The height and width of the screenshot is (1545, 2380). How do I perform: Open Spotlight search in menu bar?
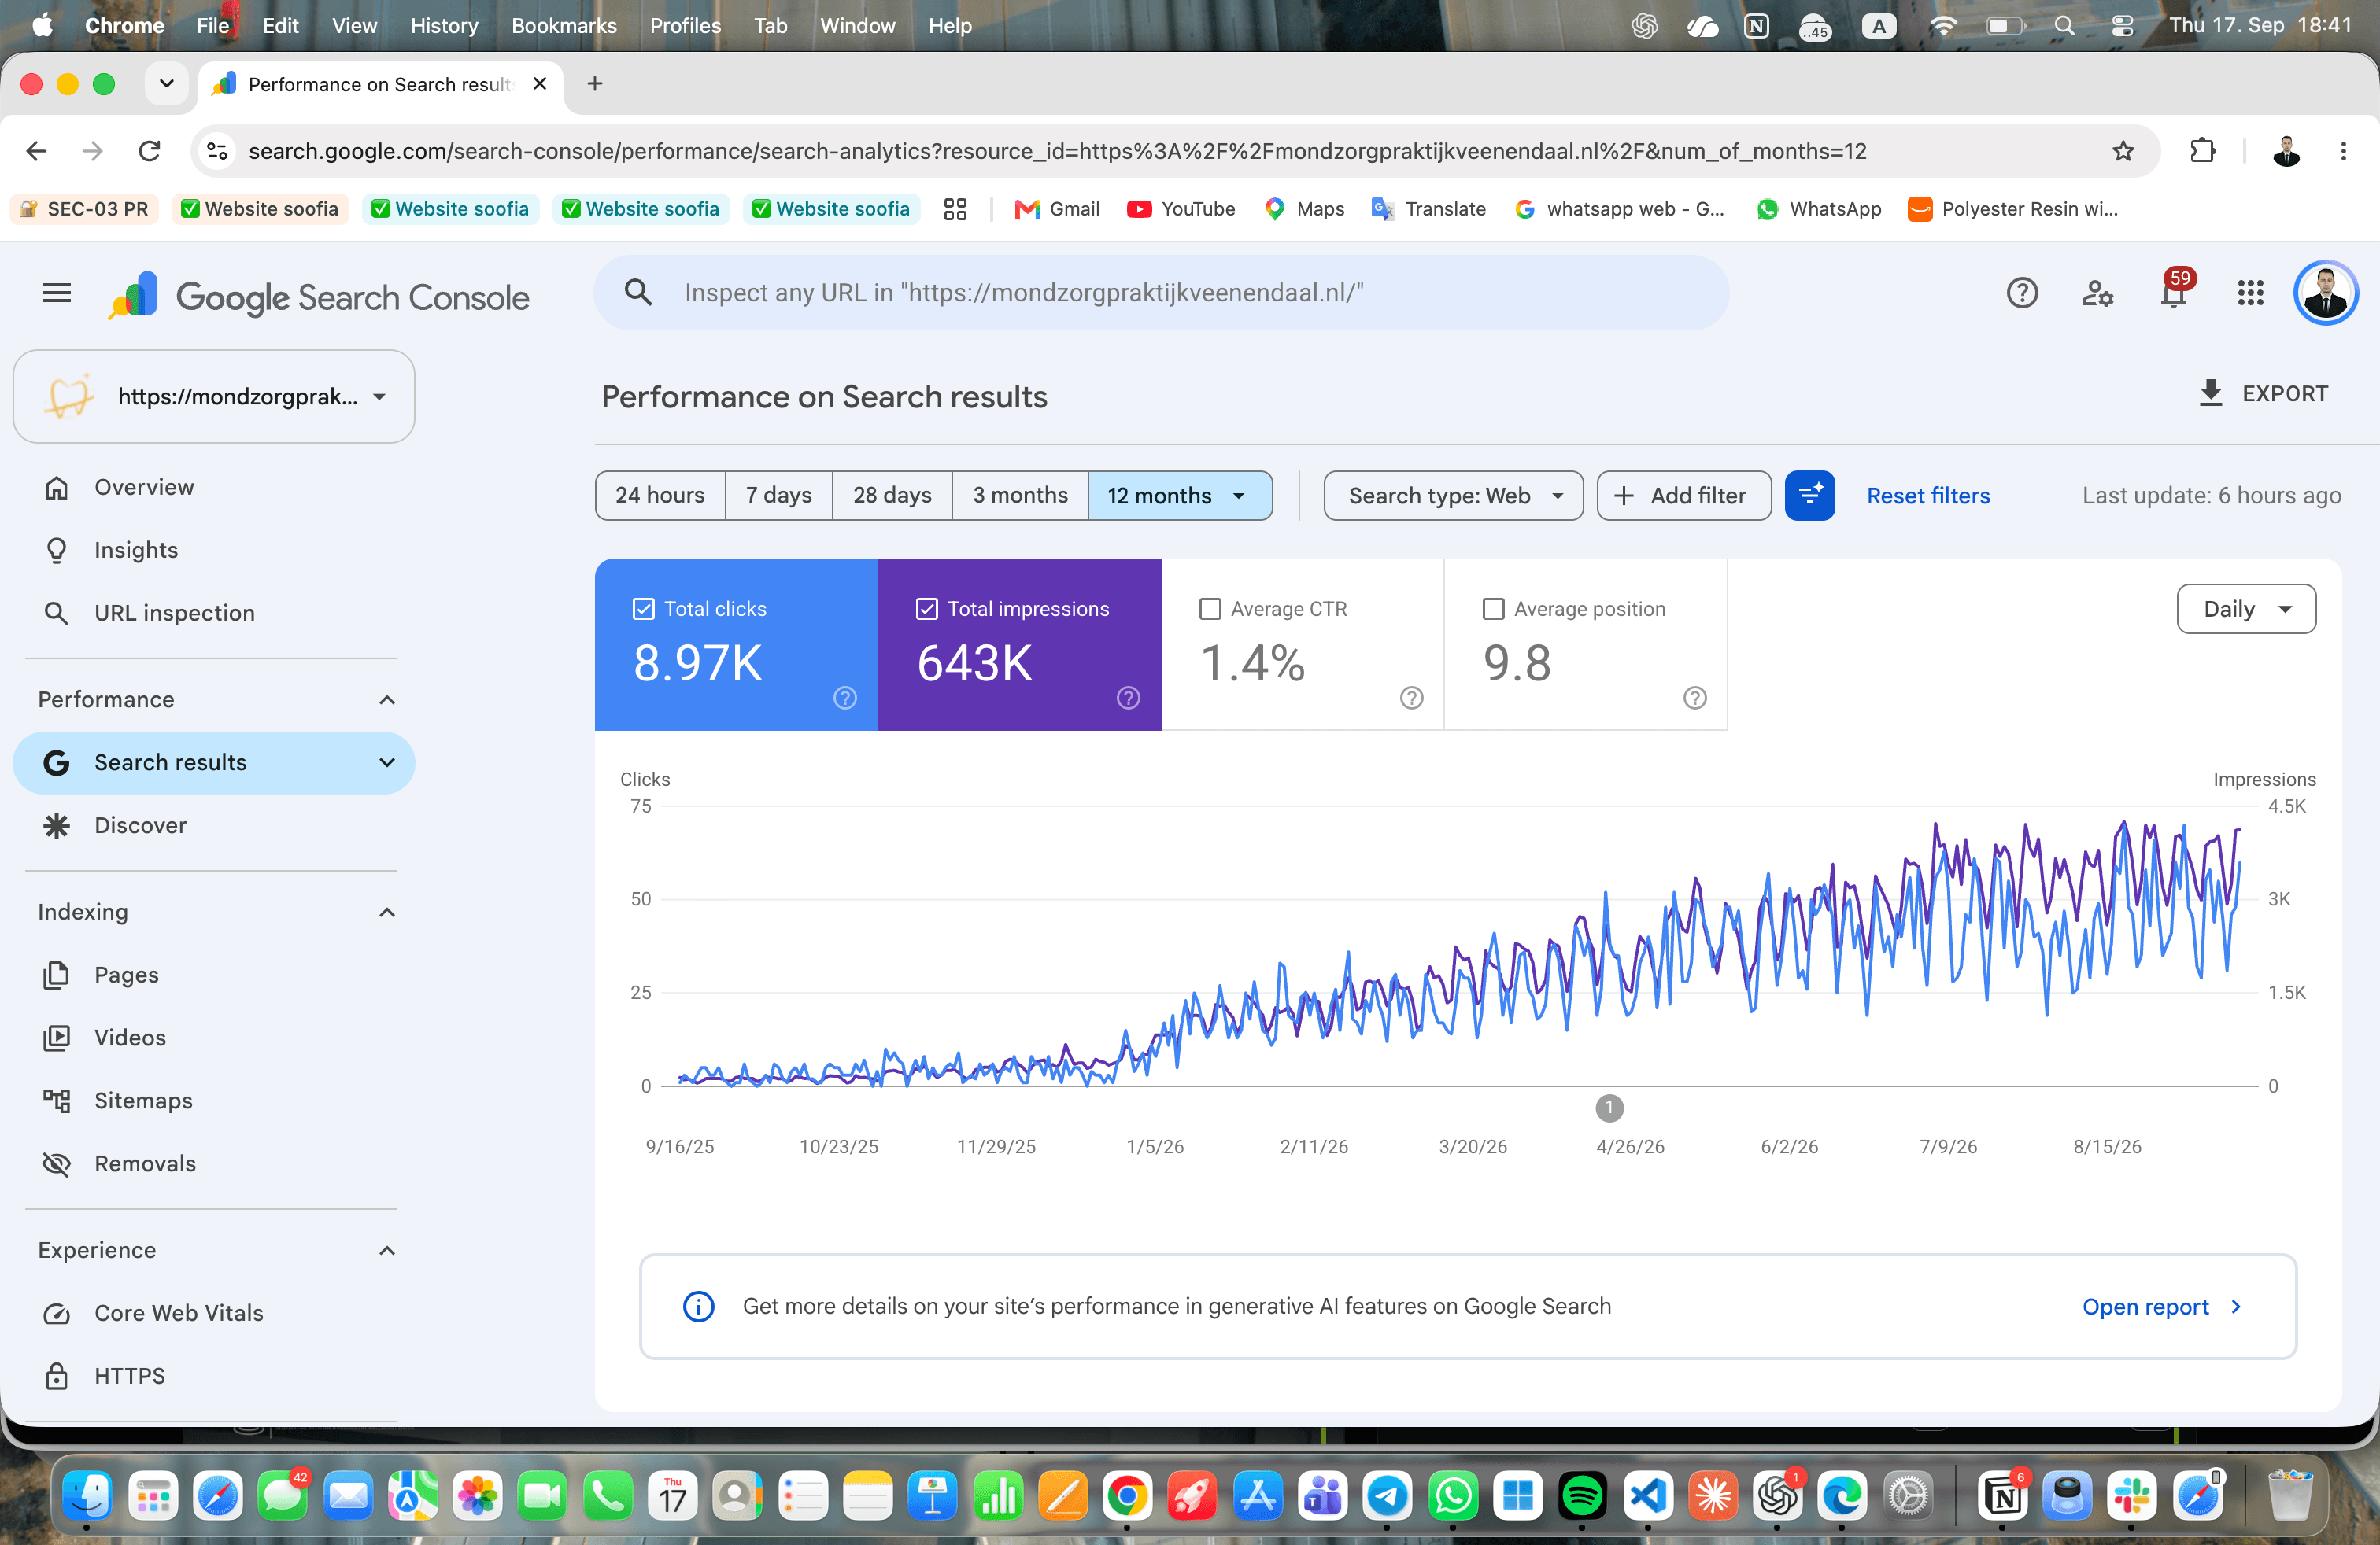[x=2063, y=26]
